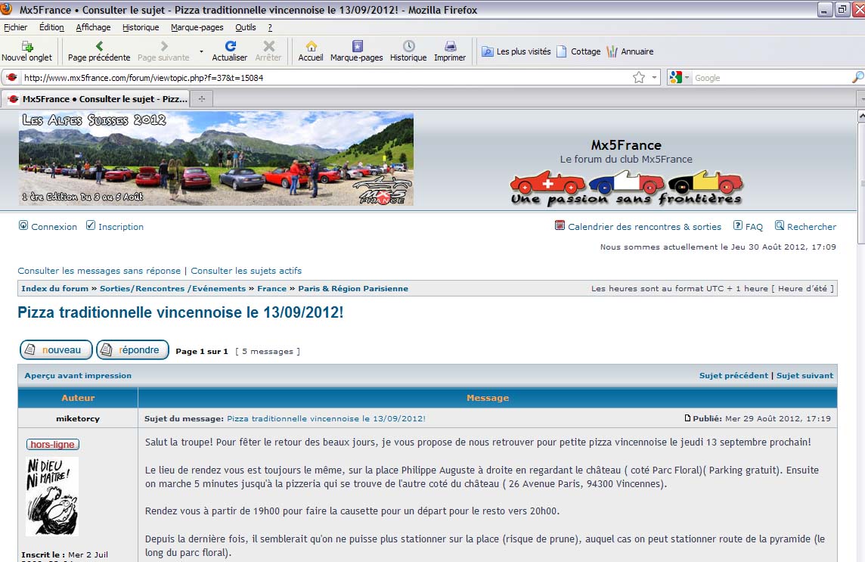The image size is (865, 562).
Task: Open Marque-pages toolbar icon
Action: pyautogui.click(x=357, y=47)
